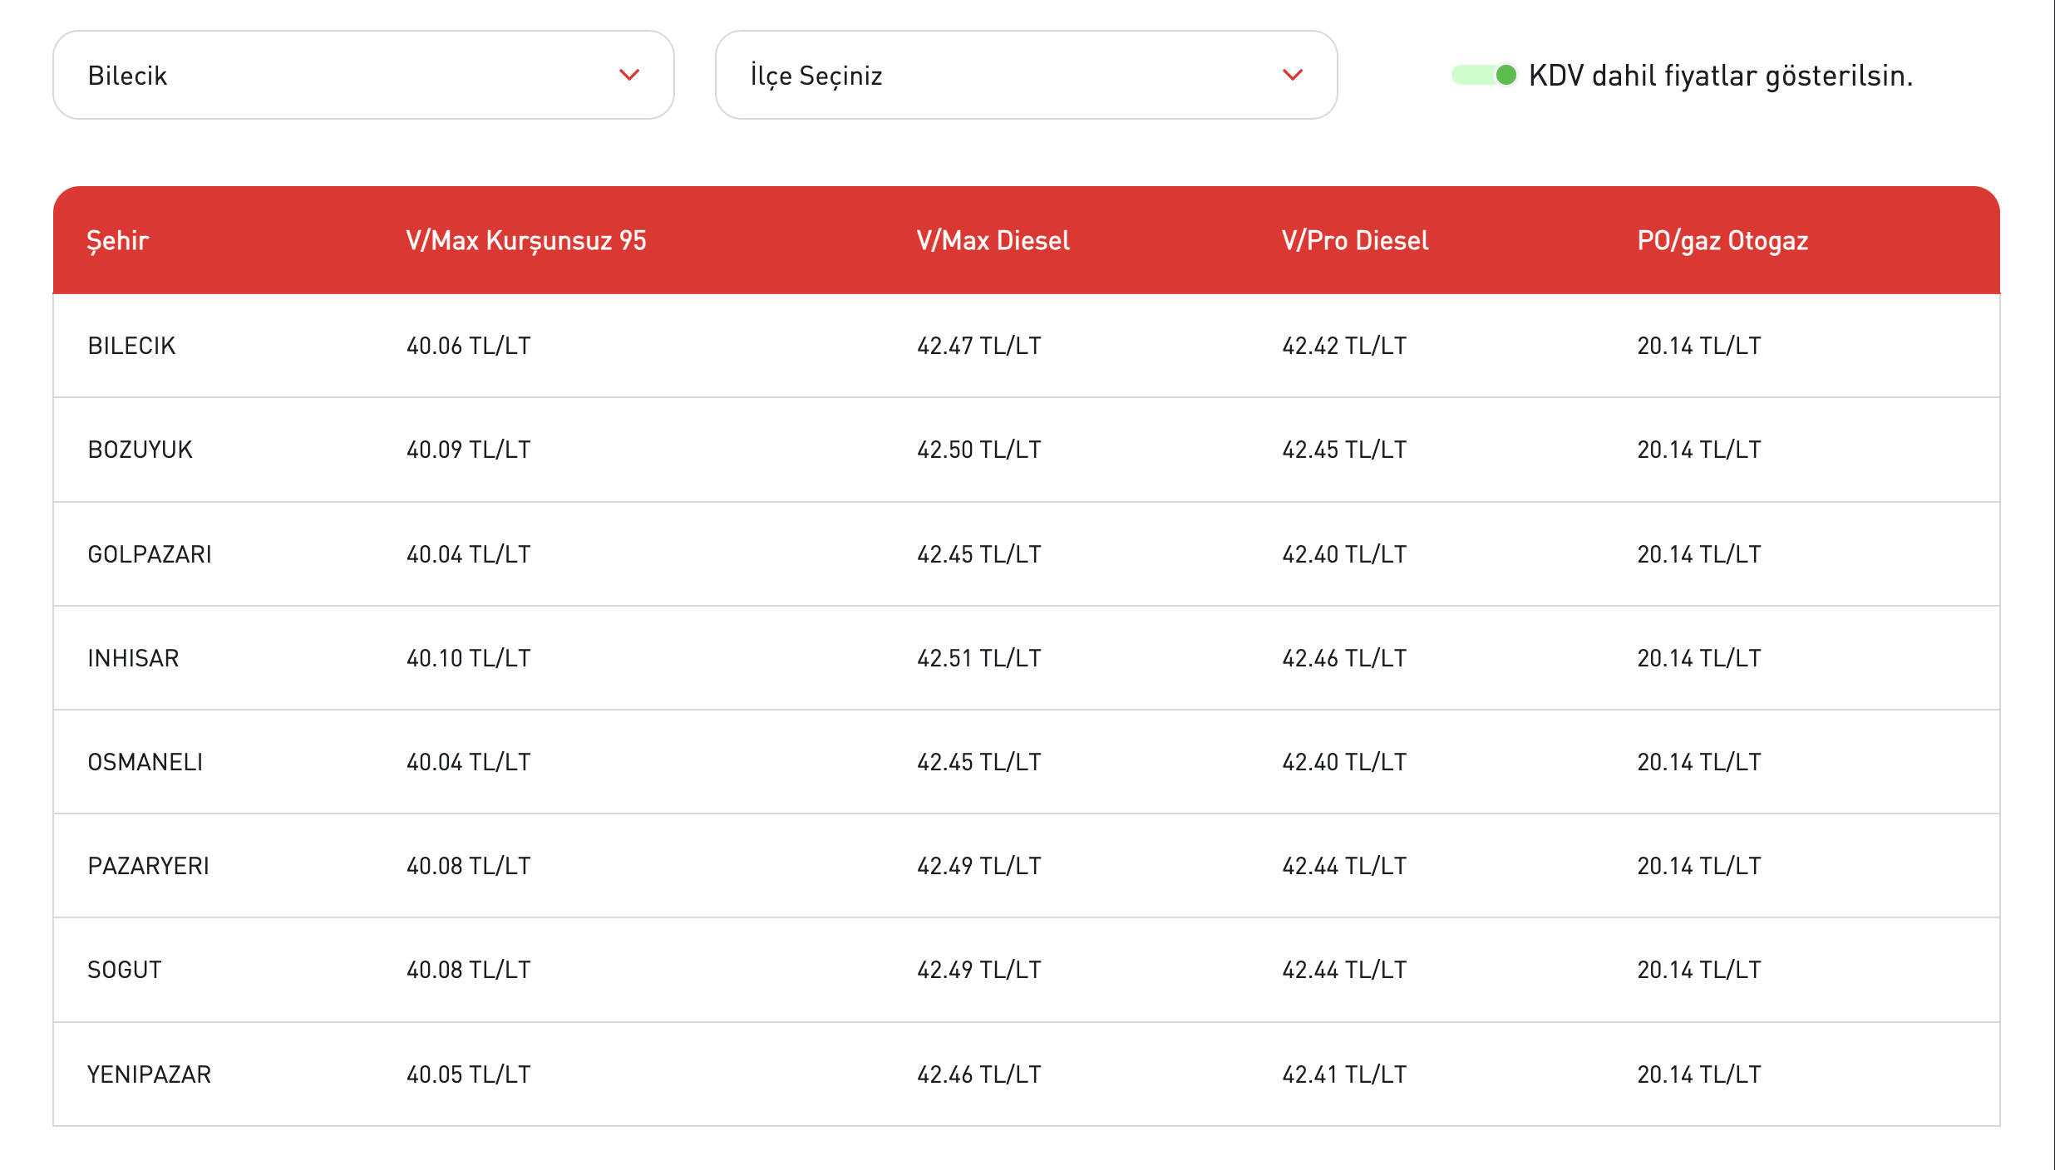Click INHISAR's V/Max Diesel price 42.51 TL/LT
Image resolution: width=2055 pixels, height=1170 pixels.
click(x=979, y=658)
